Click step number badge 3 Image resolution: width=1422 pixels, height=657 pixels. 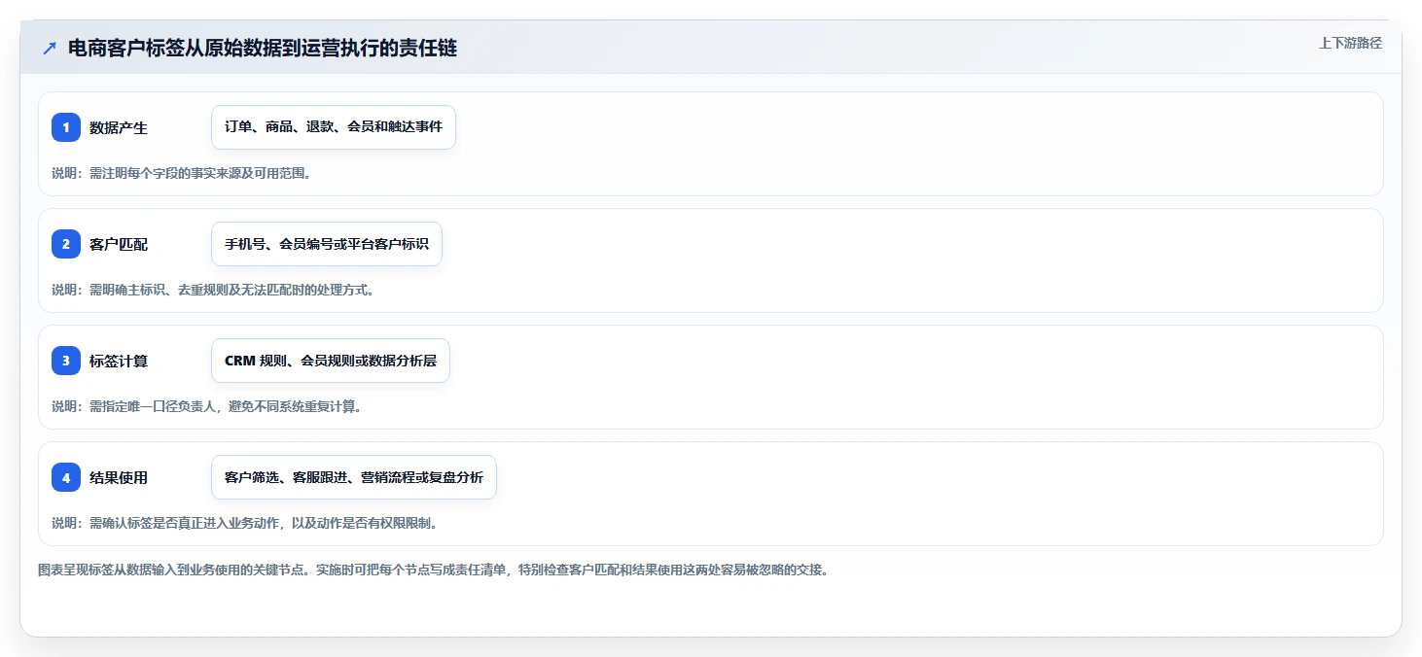(x=66, y=361)
